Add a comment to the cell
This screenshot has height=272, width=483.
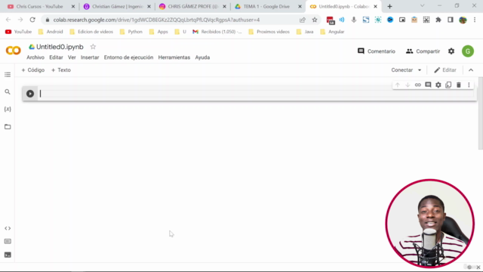pos(428,85)
